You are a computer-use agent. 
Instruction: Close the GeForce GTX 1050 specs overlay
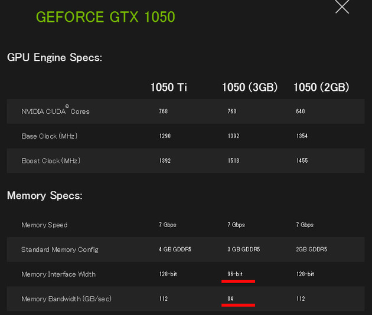(342, 6)
